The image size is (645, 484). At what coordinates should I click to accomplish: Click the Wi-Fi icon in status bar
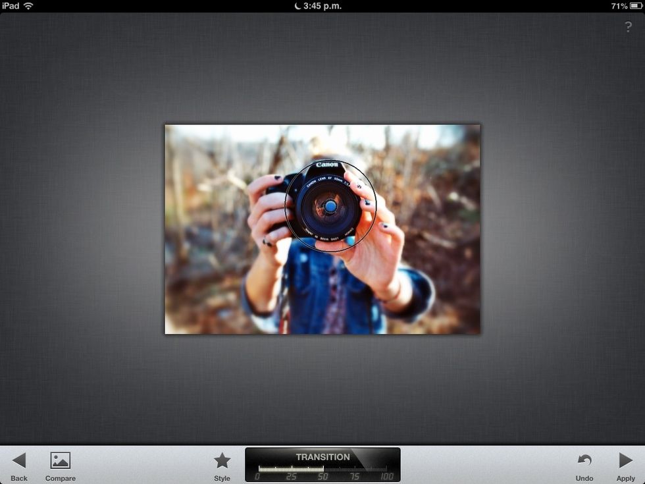[28, 6]
